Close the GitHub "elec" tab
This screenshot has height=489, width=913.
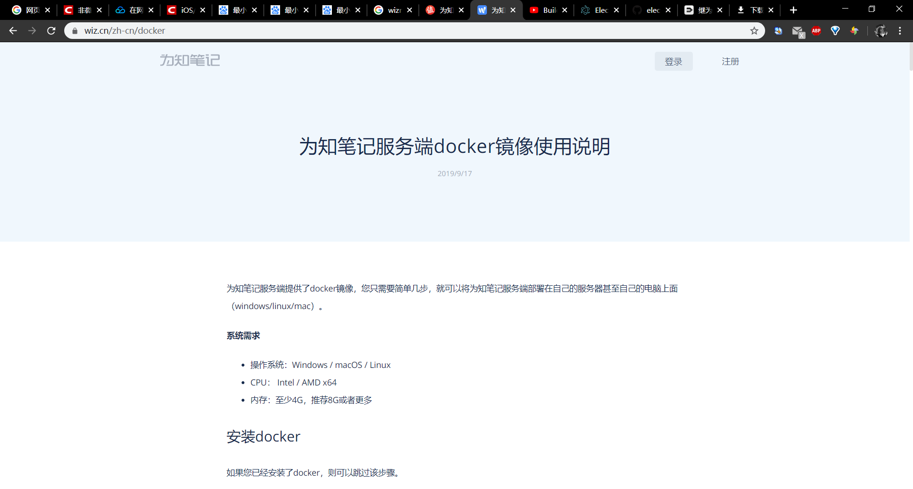(668, 10)
